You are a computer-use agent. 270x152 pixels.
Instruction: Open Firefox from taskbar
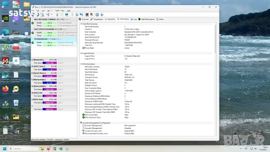click(49, 149)
